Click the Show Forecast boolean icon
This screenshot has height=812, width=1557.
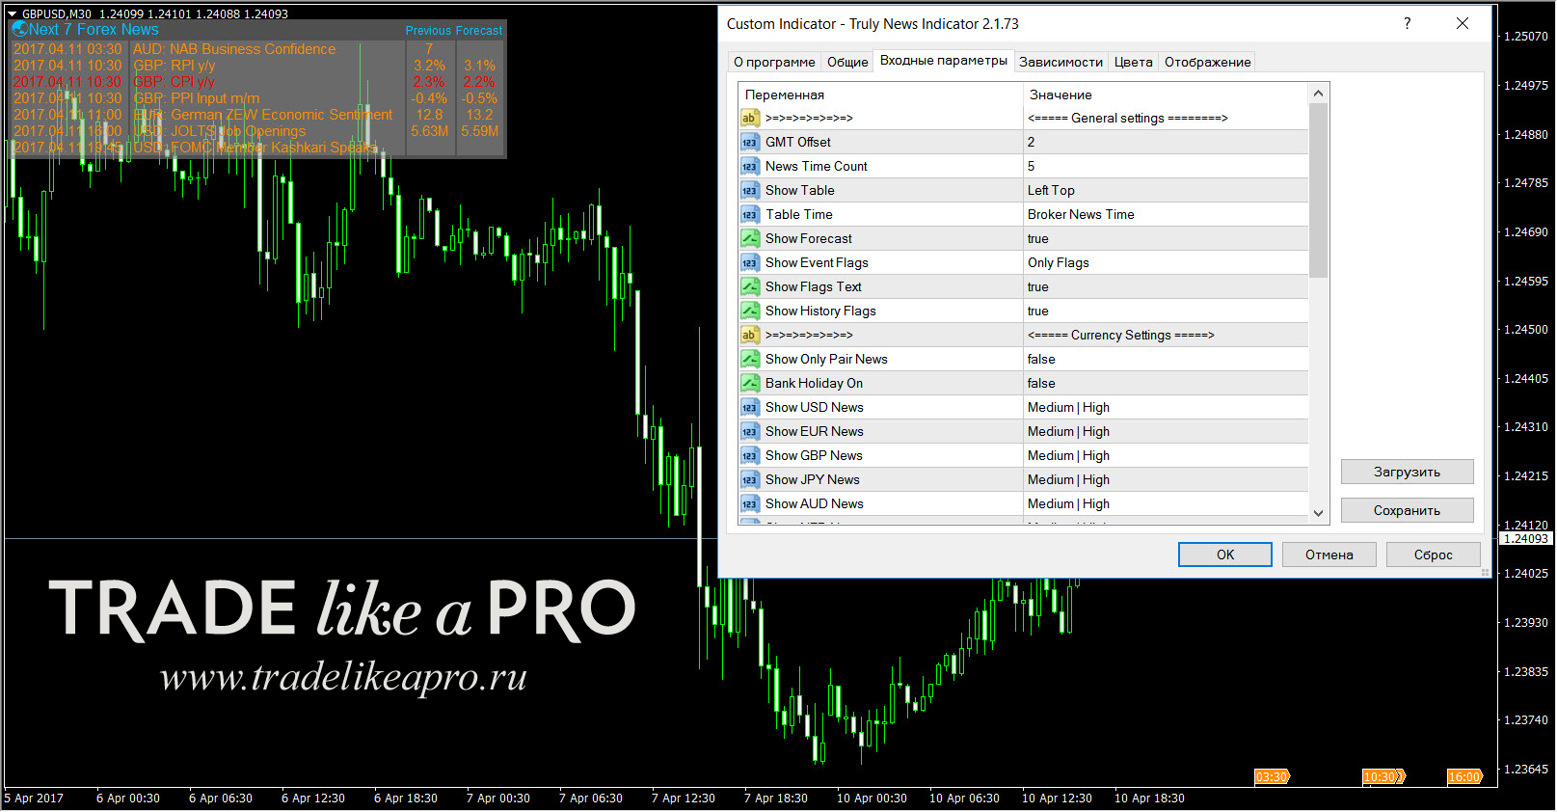tap(749, 238)
